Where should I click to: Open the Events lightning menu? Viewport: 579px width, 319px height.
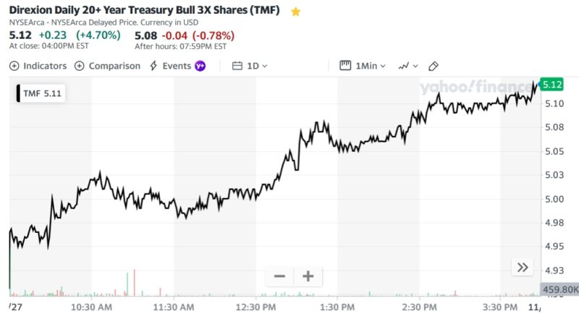click(170, 66)
